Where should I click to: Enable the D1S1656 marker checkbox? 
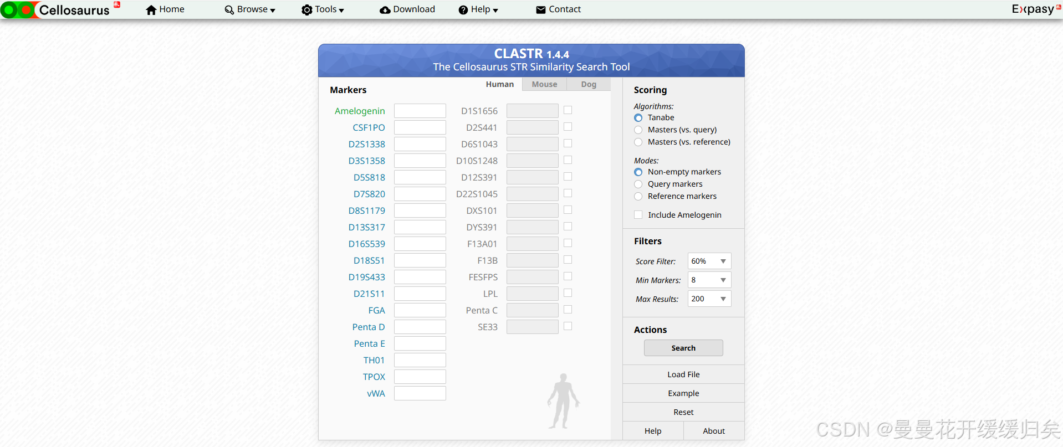[x=568, y=110]
